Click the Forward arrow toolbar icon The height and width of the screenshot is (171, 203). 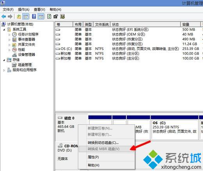10,16
